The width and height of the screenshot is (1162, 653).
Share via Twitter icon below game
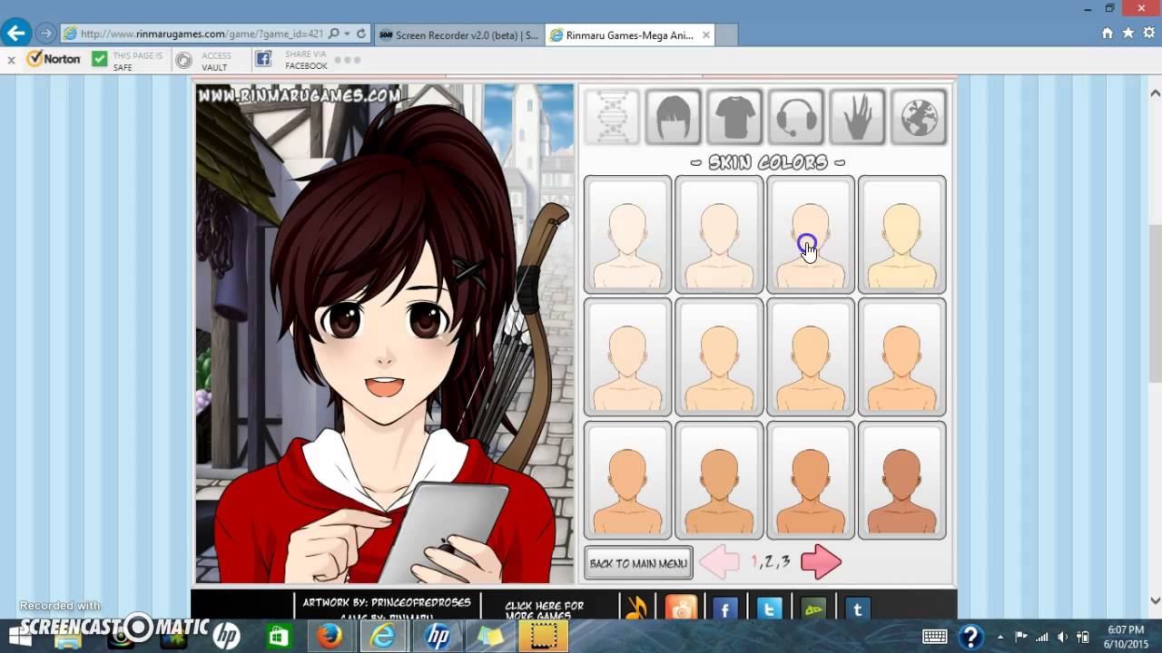coord(769,609)
